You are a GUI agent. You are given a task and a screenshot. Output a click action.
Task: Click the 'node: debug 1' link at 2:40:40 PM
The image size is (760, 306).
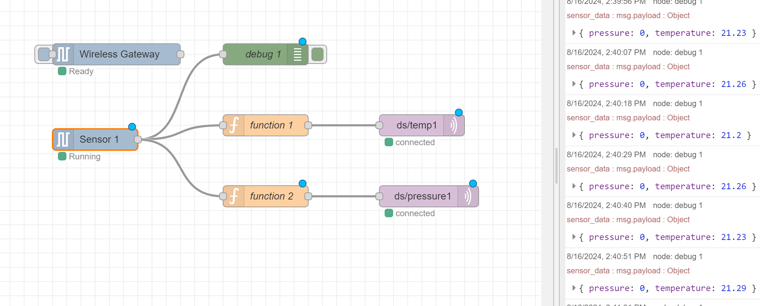[x=678, y=206]
